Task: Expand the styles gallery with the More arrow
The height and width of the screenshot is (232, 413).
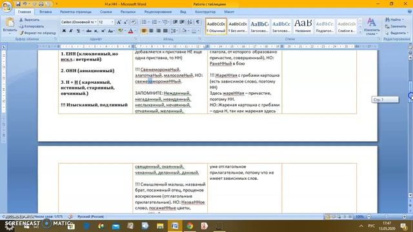Action: [360, 32]
